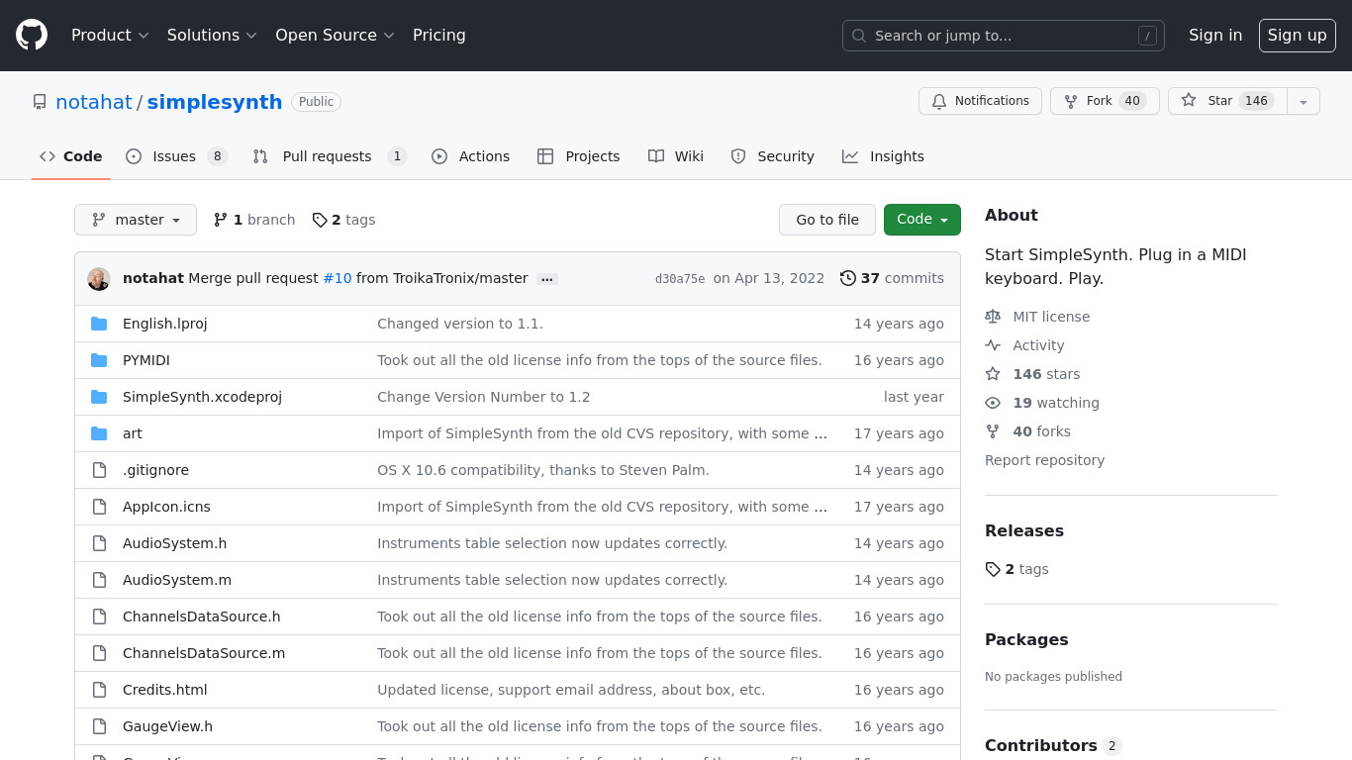Click the folder icon next to art
Image resolution: width=1352 pixels, height=760 pixels.
(x=99, y=433)
